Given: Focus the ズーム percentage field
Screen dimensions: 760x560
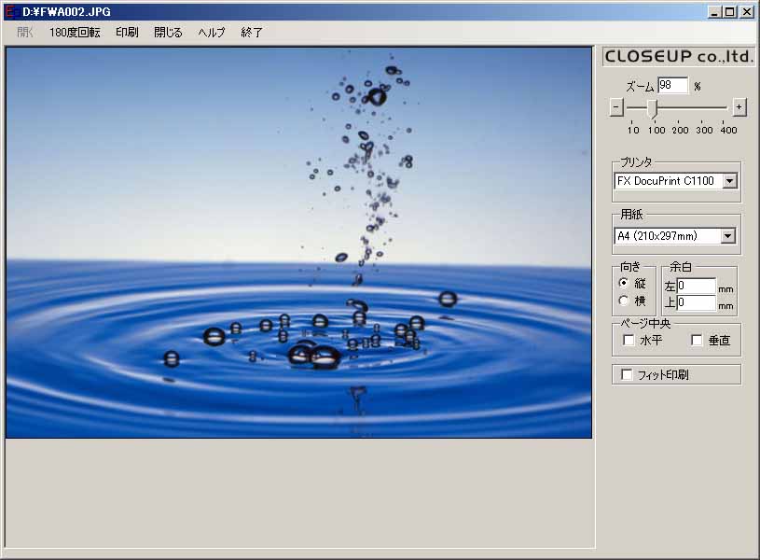Looking at the screenshot, I should click(672, 86).
